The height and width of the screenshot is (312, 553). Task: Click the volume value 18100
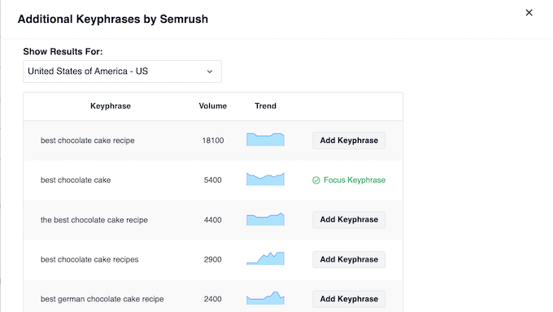point(213,141)
